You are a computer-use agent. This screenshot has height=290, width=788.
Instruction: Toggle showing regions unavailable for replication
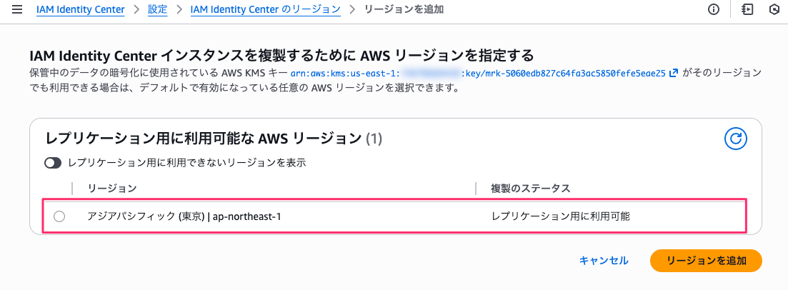click(x=54, y=163)
